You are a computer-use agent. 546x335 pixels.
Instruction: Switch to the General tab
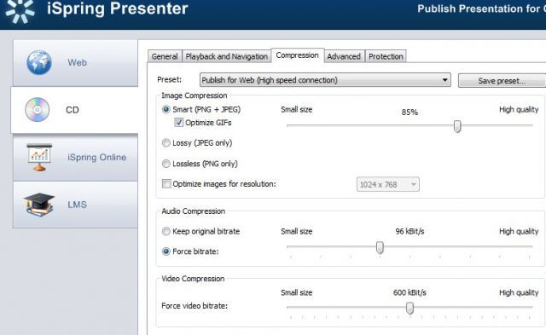pos(165,56)
